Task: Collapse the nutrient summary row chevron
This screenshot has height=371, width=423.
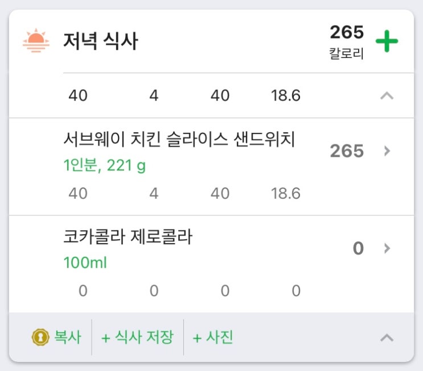Action: click(387, 96)
